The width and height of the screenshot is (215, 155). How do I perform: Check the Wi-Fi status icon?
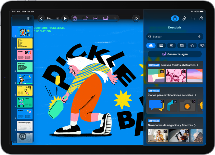click(192, 12)
